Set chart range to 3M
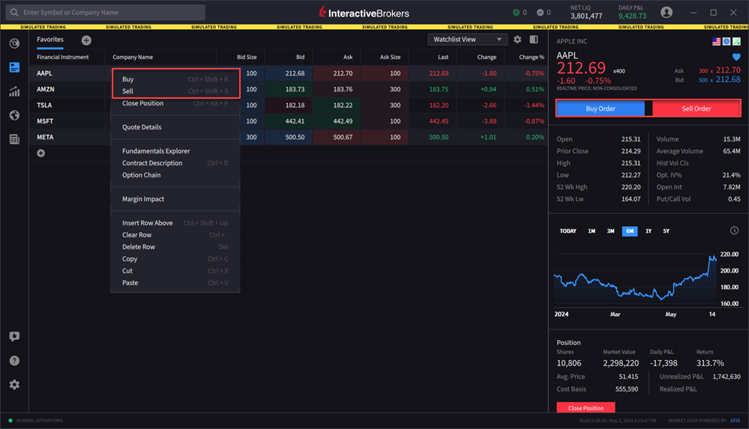This screenshot has height=429, width=749. 610,231
